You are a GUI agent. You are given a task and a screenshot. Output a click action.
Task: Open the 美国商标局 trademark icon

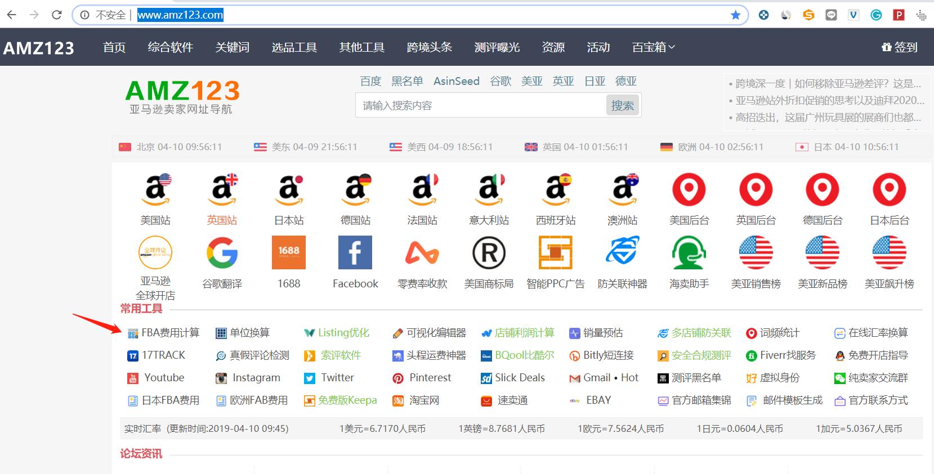pos(489,252)
